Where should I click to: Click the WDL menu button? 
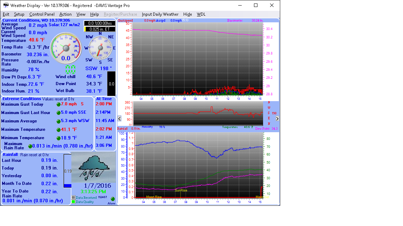click(201, 14)
